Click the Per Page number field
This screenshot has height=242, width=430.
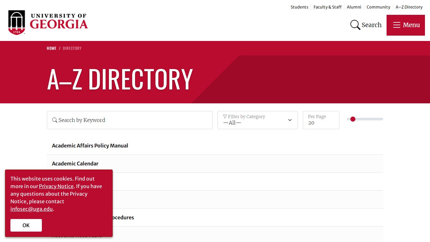pos(321,120)
